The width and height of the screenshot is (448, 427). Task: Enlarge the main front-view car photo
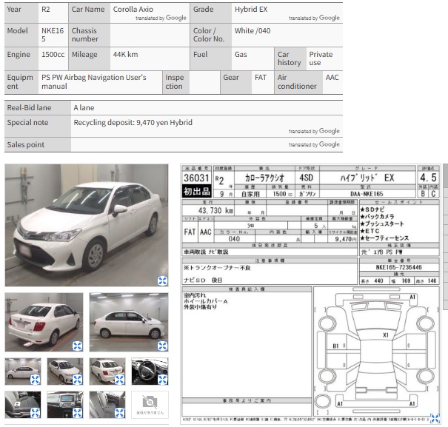[162, 280]
